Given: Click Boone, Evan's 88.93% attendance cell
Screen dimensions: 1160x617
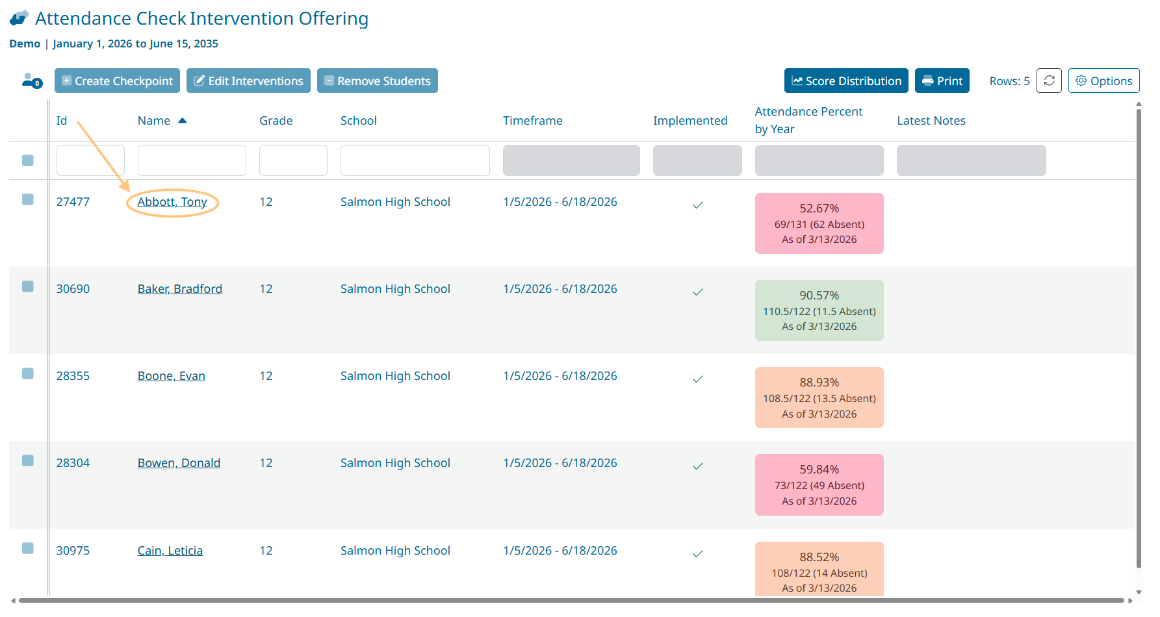Looking at the screenshot, I should (x=818, y=397).
